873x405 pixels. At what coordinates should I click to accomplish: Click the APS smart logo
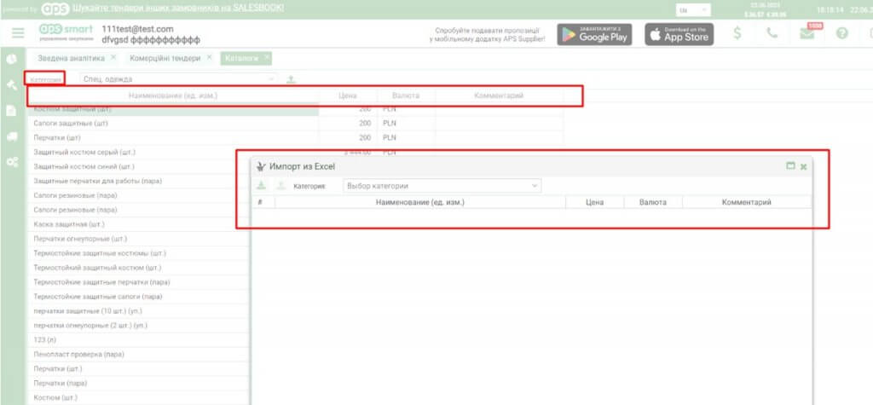click(x=66, y=32)
